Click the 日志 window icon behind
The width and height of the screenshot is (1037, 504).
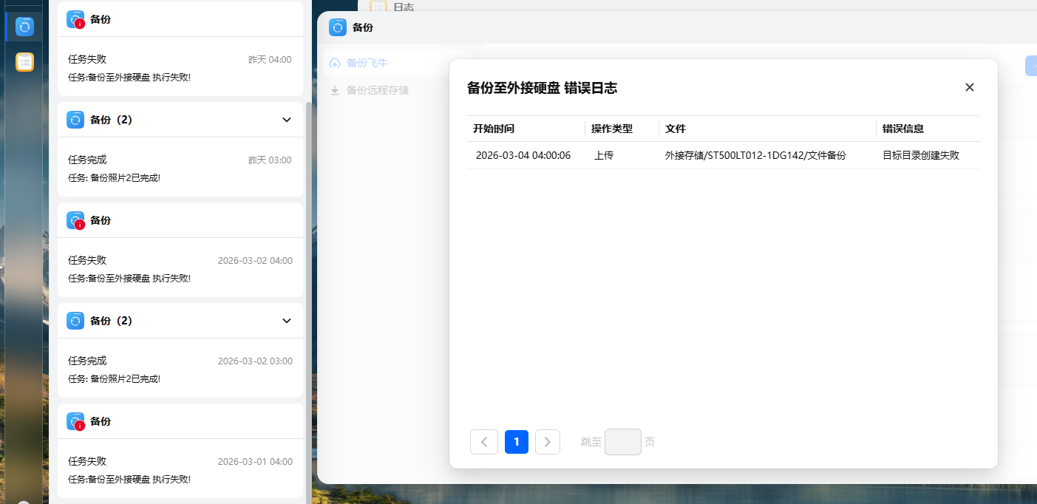pyautogui.click(x=378, y=7)
